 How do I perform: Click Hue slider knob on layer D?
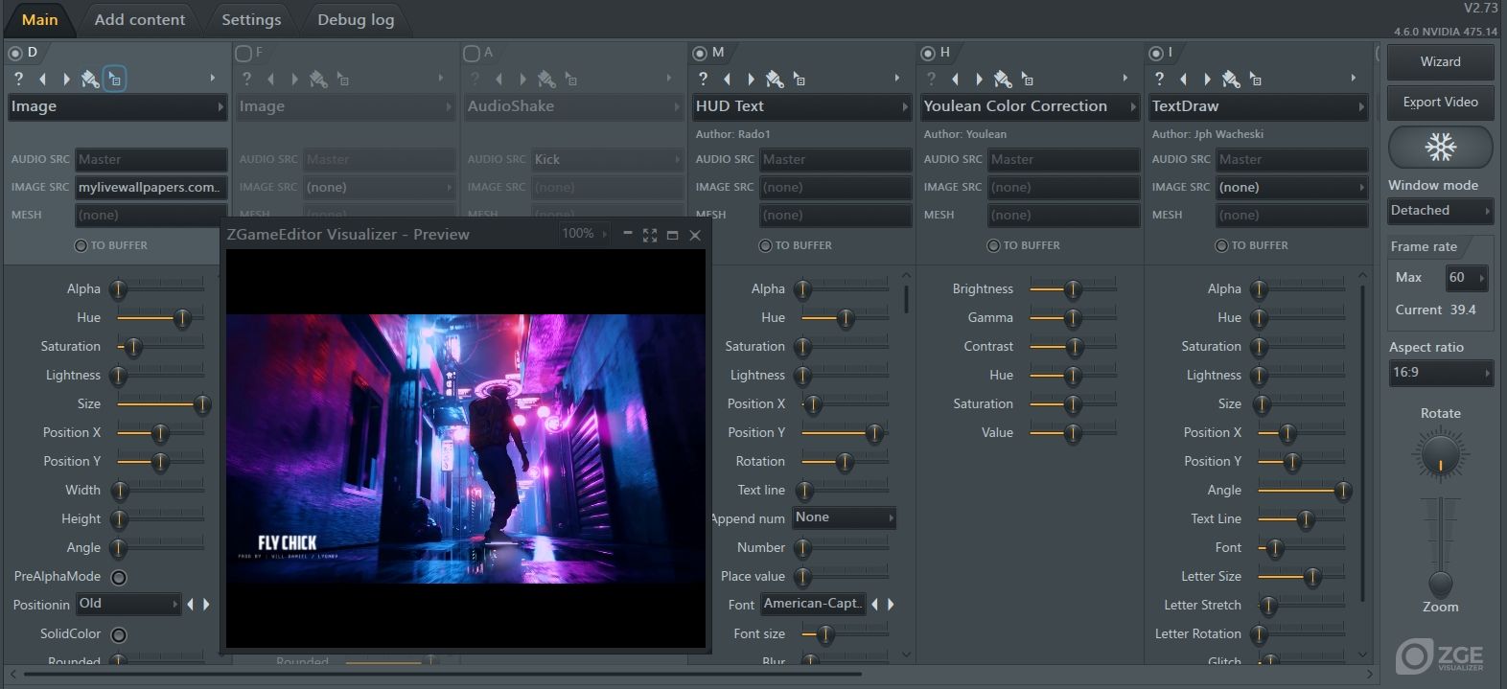coord(182,318)
